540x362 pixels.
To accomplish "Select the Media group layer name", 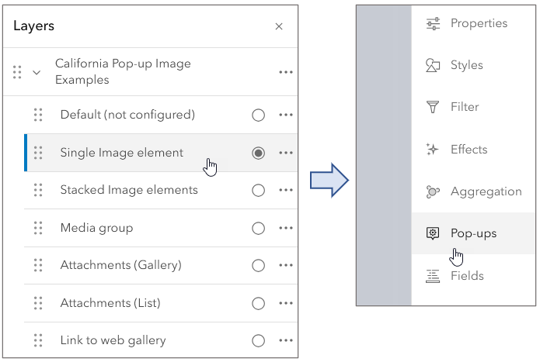I will [x=96, y=228].
